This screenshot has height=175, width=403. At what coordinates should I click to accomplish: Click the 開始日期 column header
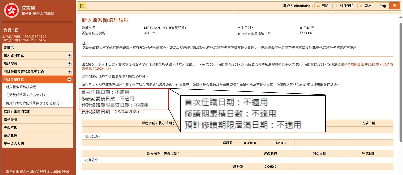pos(319,154)
